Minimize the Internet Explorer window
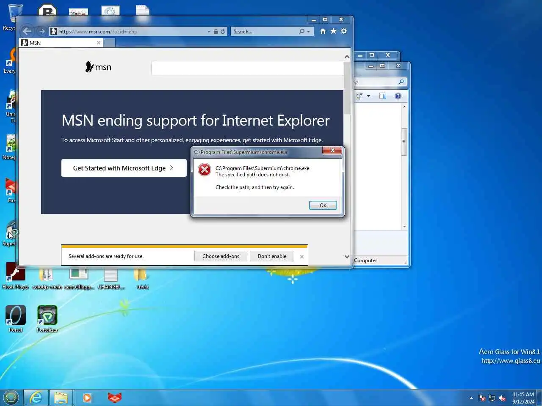The height and width of the screenshot is (406, 542). 314,19
